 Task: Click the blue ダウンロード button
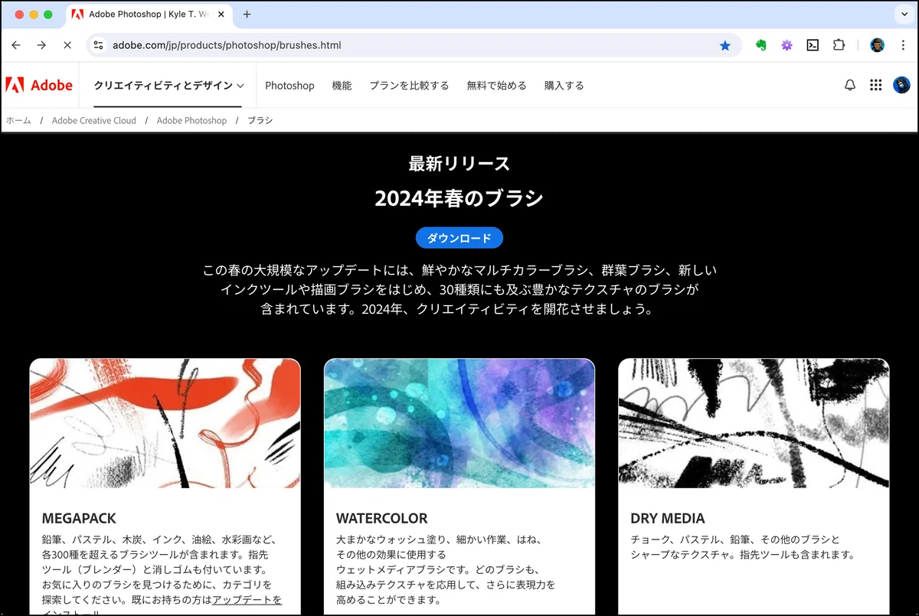click(459, 238)
